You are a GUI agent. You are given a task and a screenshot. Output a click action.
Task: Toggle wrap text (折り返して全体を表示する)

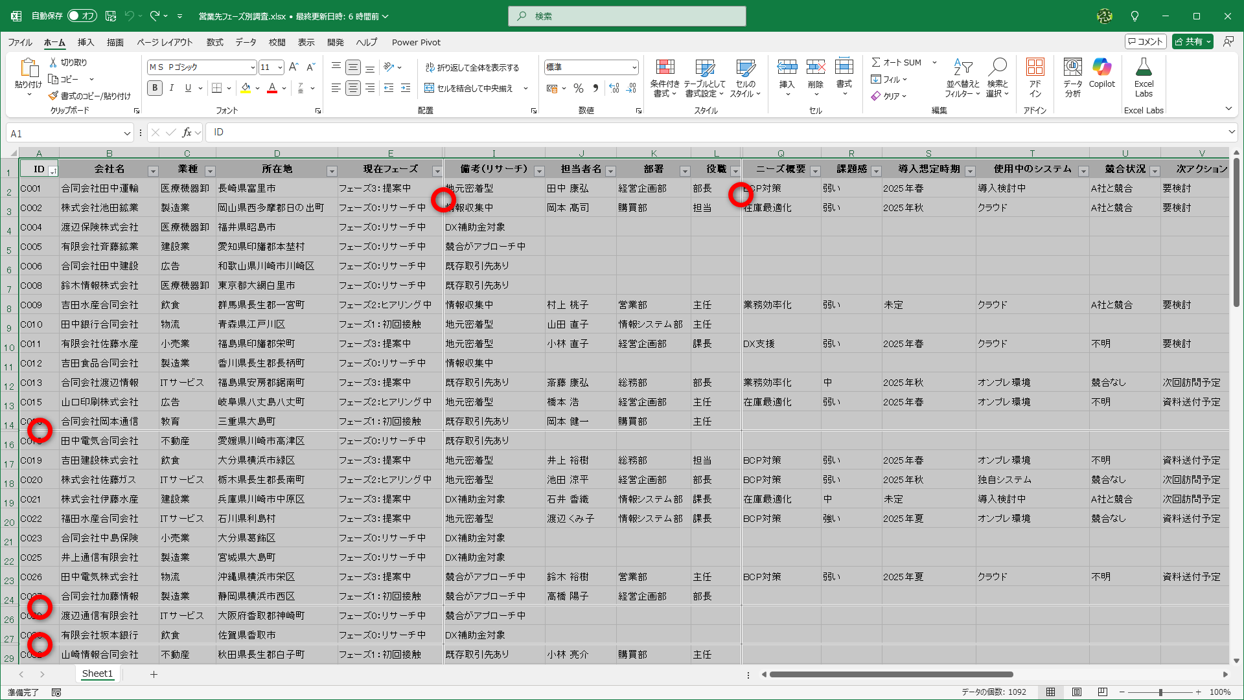pyautogui.click(x=472, y=67)
